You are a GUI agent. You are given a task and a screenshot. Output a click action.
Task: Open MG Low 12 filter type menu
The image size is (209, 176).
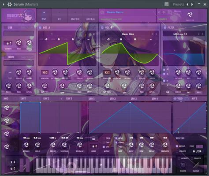(180, 34)
